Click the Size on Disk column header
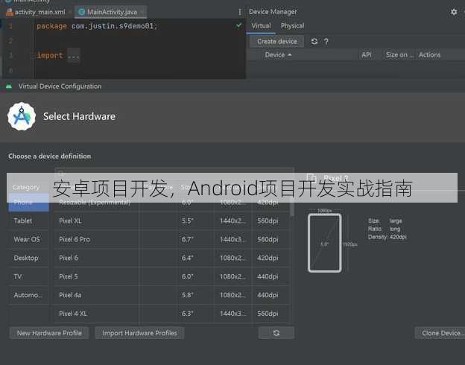This screenshot has width=465, height=365. pyautogui.click(x=399, y=55)
